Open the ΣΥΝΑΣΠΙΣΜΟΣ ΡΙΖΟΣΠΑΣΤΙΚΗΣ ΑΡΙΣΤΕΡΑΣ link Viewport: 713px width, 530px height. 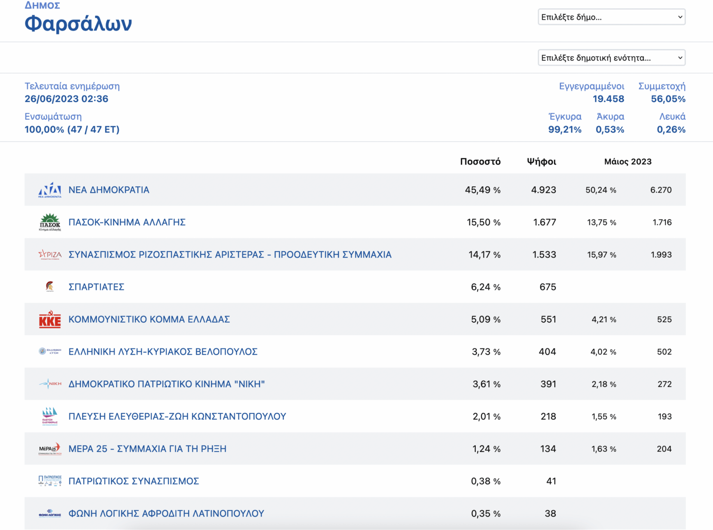coord(230,254)
